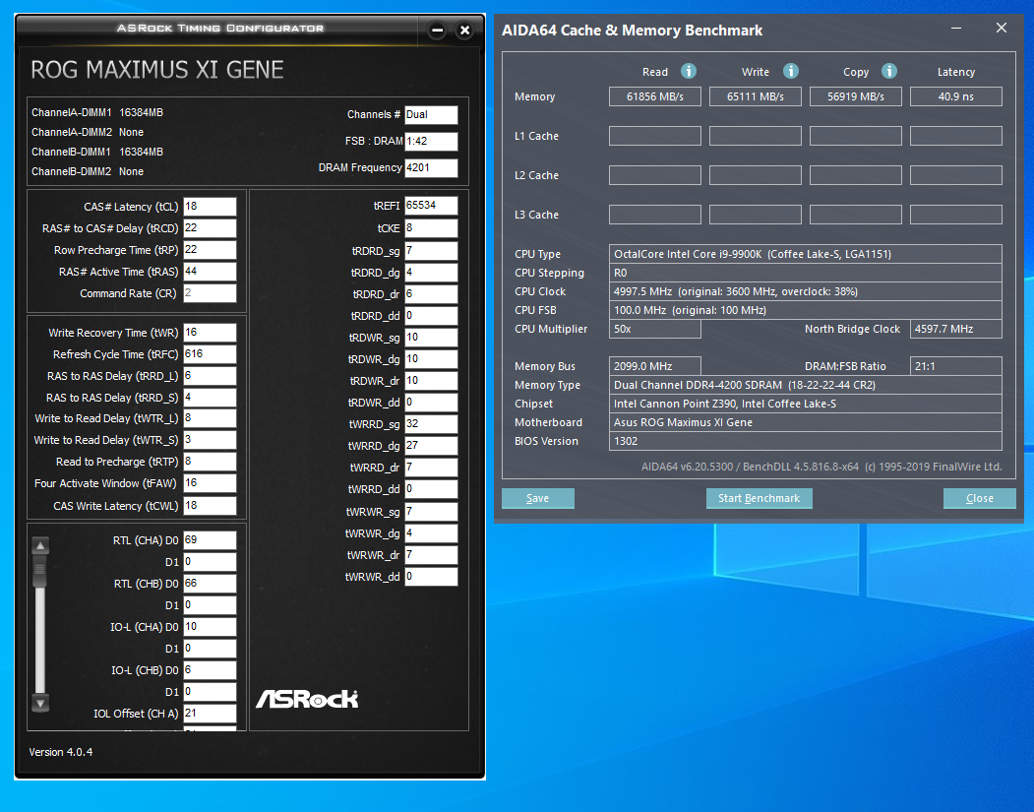Click the IO-L (CHB) D0 field

pos(210,670)
